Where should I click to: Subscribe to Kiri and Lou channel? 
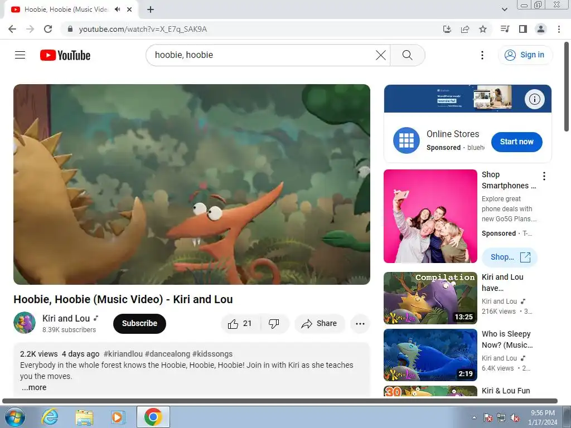pos(139,324)
